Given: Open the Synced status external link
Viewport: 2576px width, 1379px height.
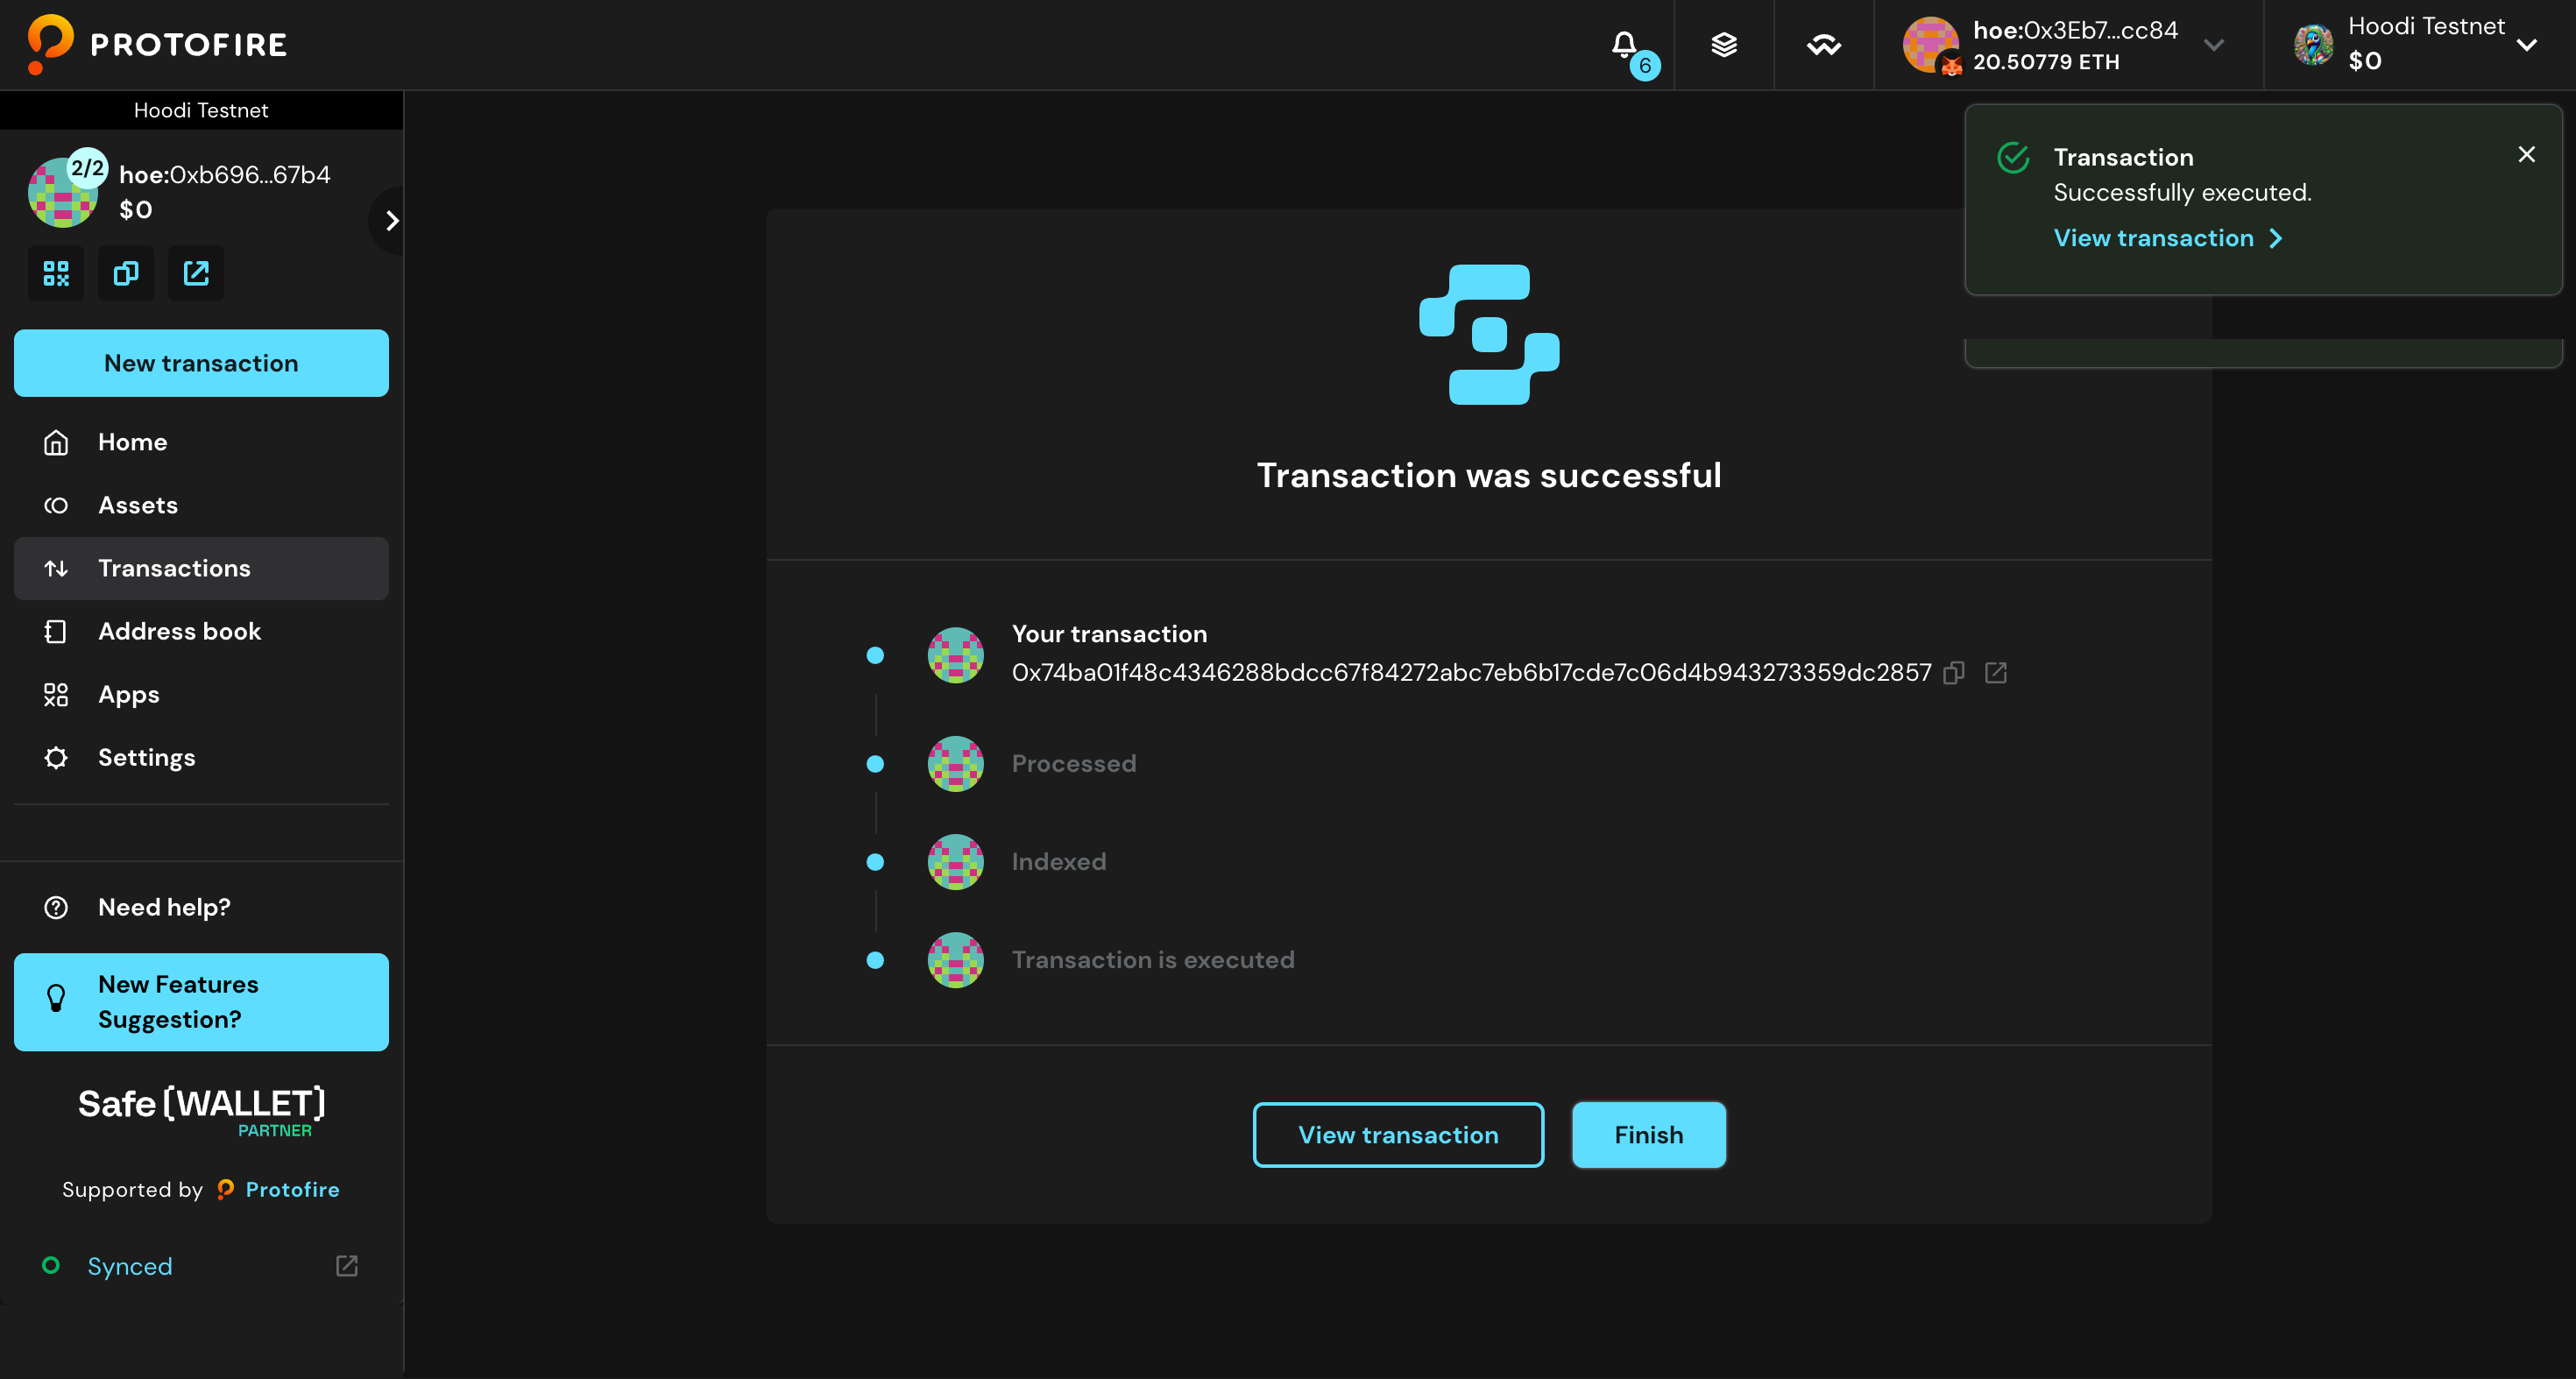Looking at the screenshot, I should [346, 1266].
